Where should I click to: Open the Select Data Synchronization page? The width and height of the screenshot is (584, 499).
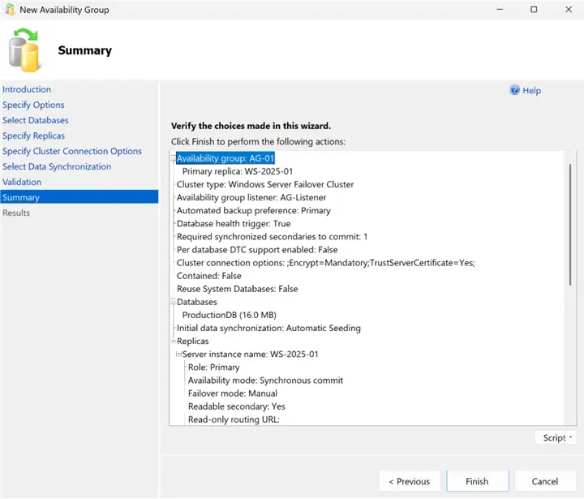tap(57, 166)
